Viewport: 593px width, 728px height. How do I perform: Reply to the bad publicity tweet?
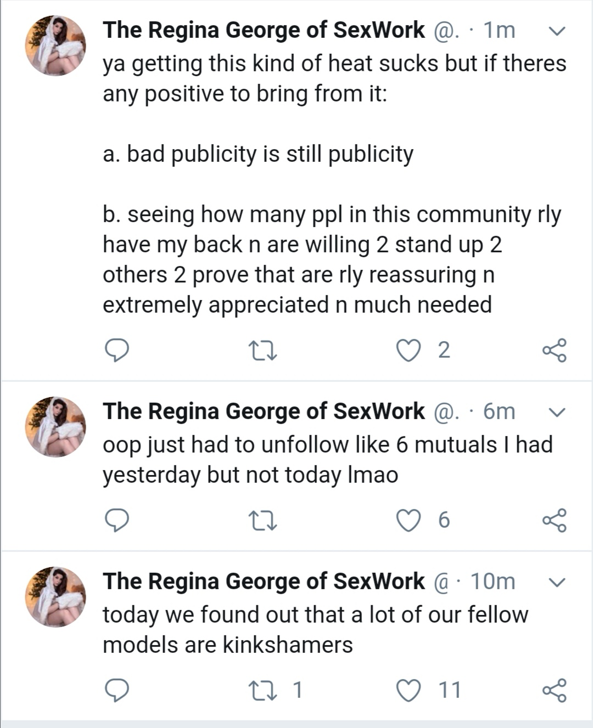pyautogui.click(x=116, y=350)
